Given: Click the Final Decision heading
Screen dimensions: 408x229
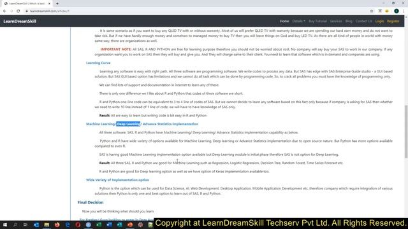Looking at the screenshot, I should click(91, 202).
